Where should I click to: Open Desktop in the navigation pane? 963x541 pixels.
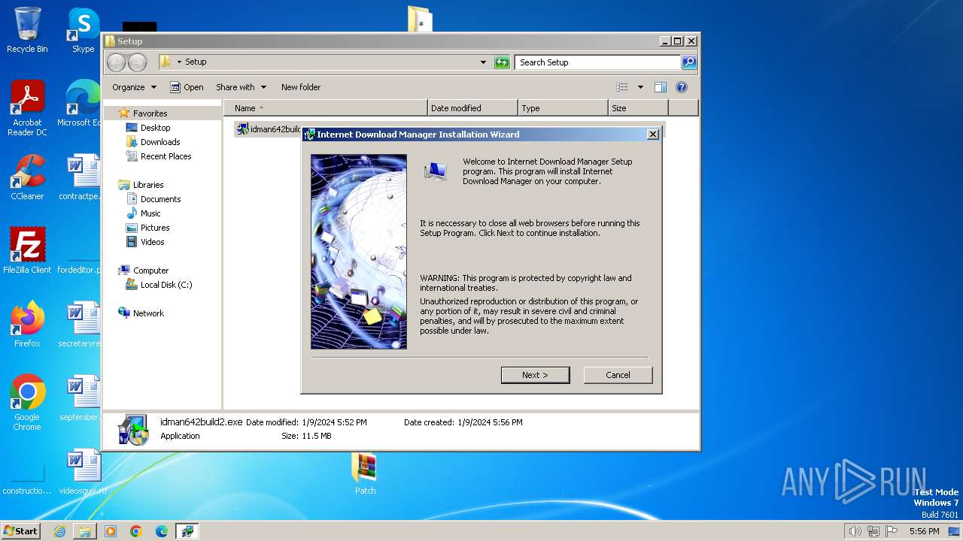tap(155, 128)
